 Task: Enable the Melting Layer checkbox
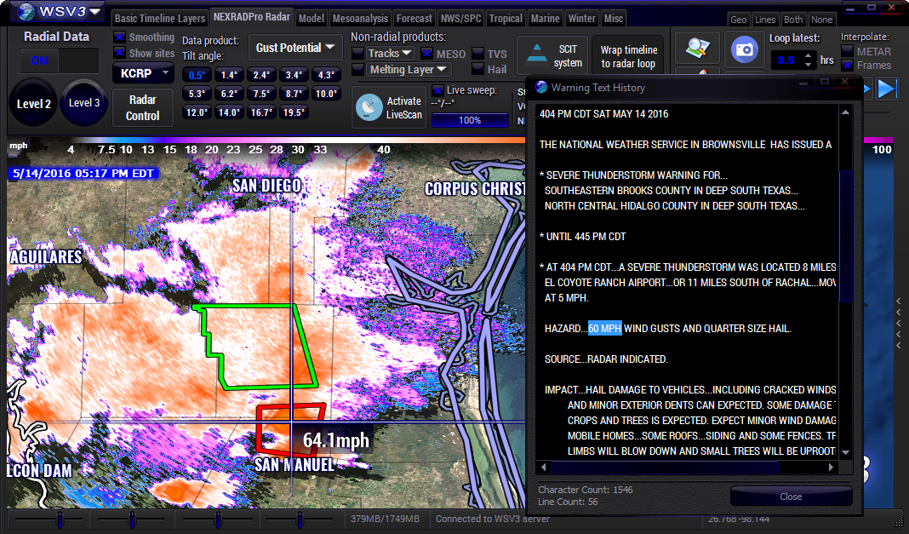[357, 70]
